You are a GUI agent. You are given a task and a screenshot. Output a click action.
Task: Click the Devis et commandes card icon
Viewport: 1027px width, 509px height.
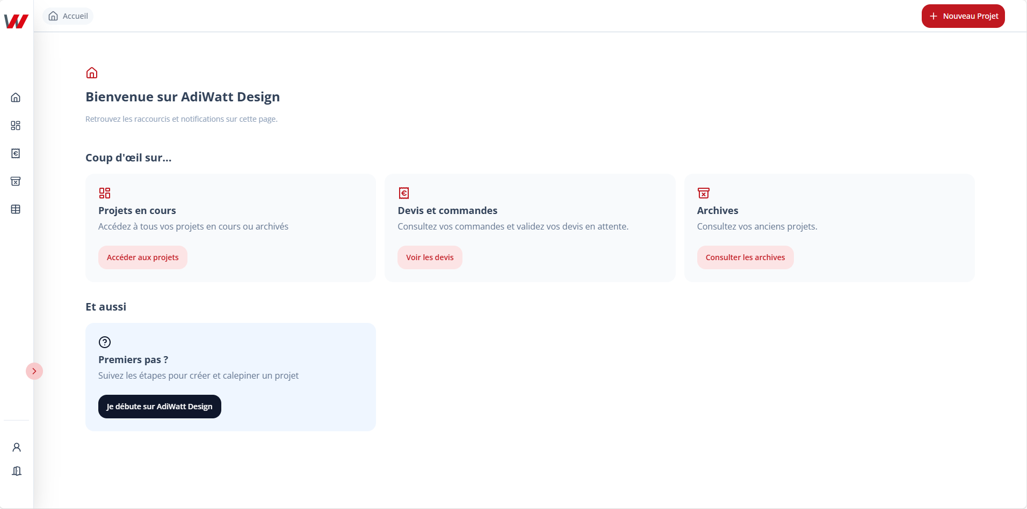coord(404,193)
